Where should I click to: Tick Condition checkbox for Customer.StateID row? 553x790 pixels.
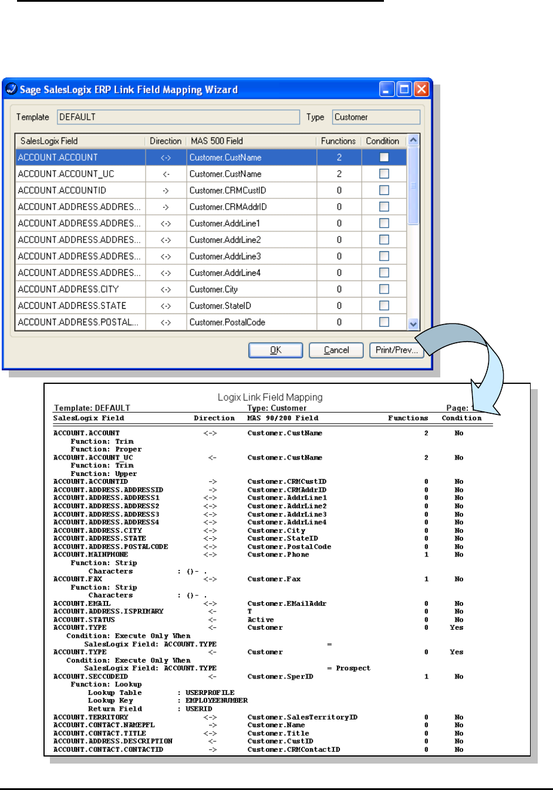tap(384, 305)
